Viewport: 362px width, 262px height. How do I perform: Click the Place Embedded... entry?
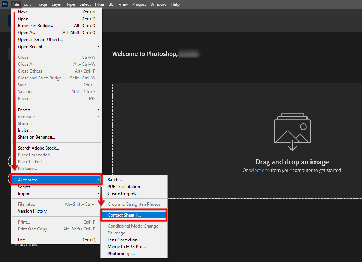tap(57, 155)
